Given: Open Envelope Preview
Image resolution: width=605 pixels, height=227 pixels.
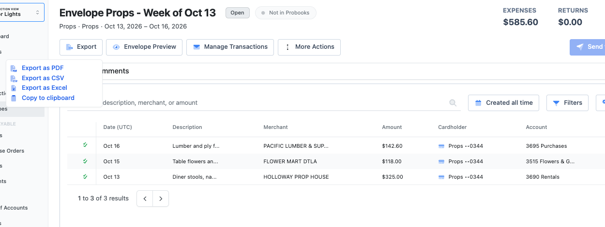Looking at the screenshot, I should coord(144,47).
